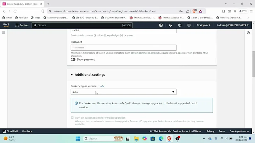Open Cookie preferences
255x143 pixels.
click(x=239, y=131)
